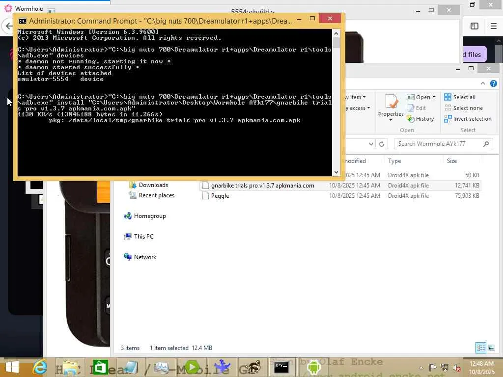Expand the Open dropdown arrow in ribbon
Image resolution: width=503 pixels, height=377 pixels.
[x=434, y=97]
